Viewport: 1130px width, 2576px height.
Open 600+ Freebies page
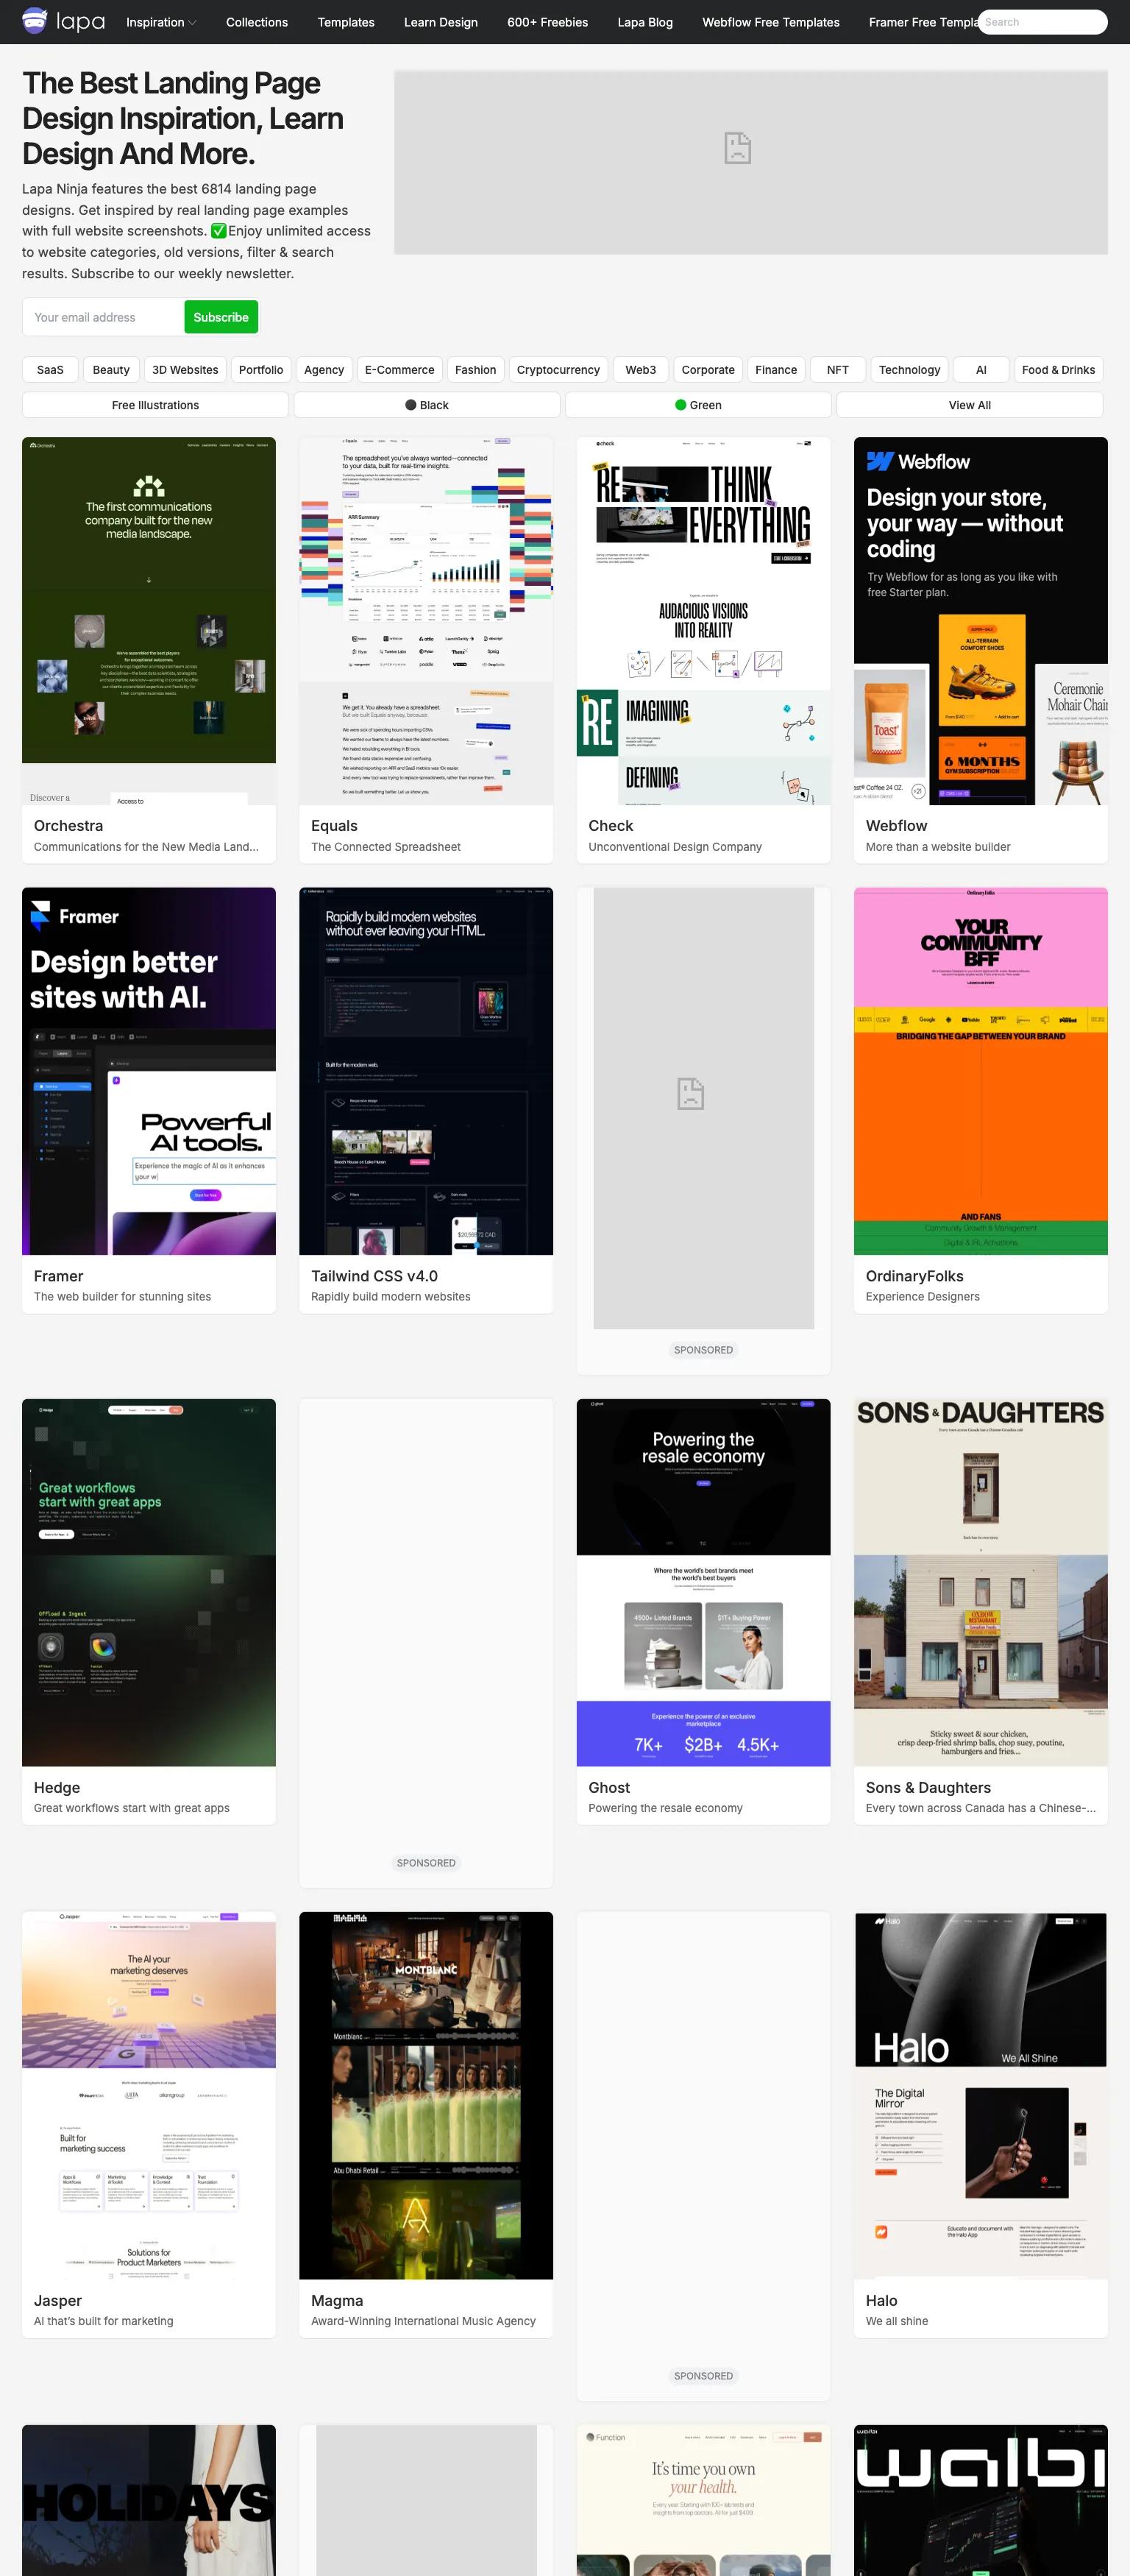click(547, 22)
